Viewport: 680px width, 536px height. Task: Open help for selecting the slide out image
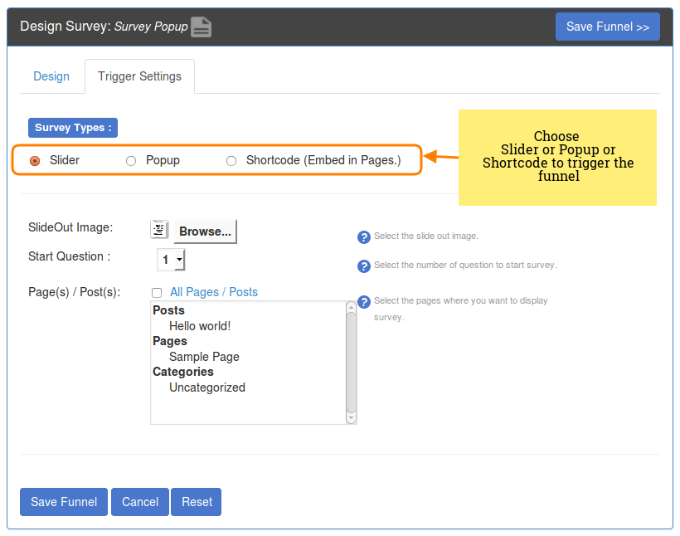point(364,236)
